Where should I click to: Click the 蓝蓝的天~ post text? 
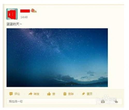point(14,24)
